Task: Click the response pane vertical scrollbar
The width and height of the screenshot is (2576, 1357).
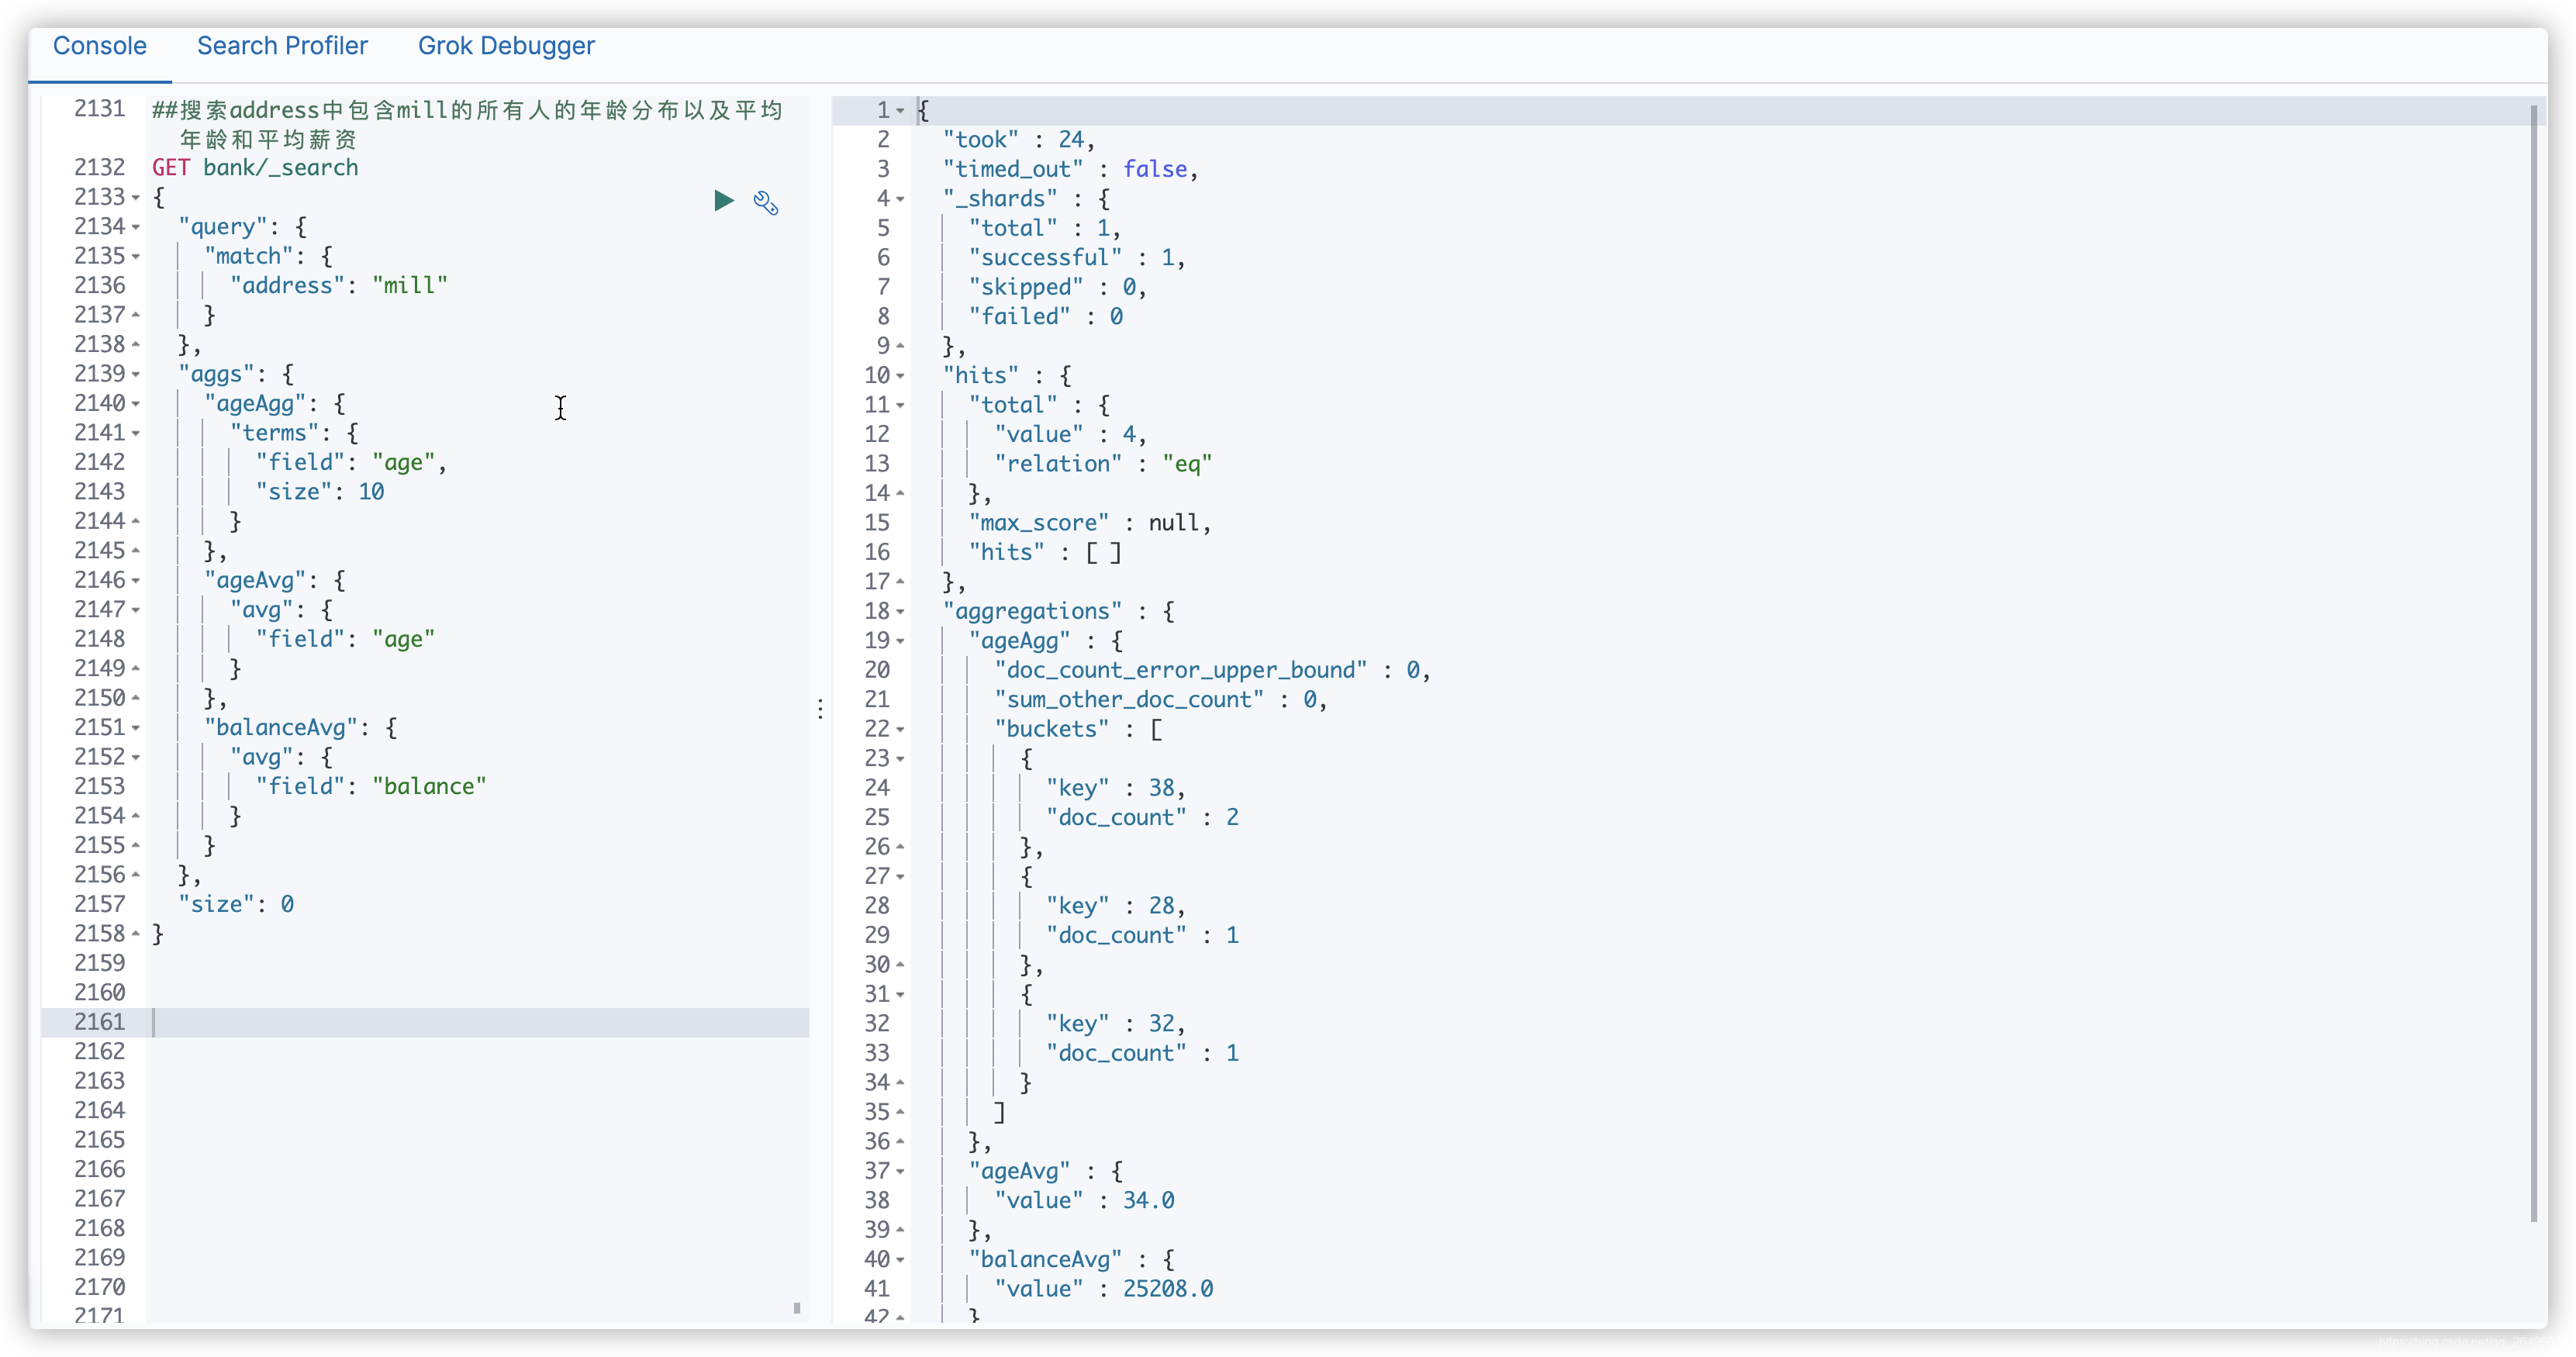Action: coord(2533,660)
